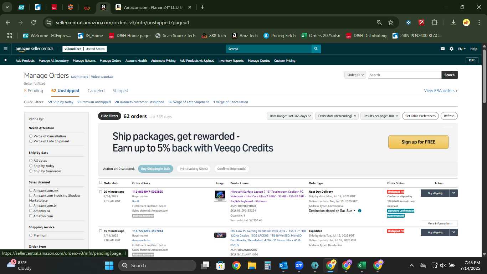Open the Seller Central hamburger menu
This screenshot has width=487, height=274.
[x=5, y=49]
